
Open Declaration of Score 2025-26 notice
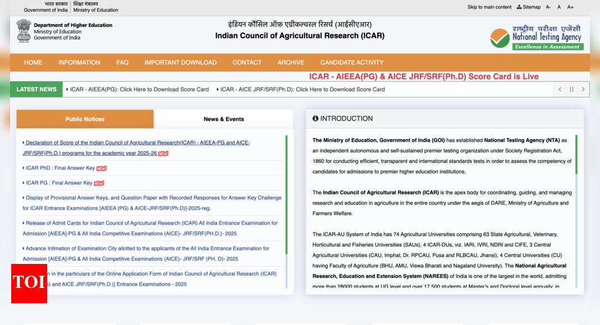coord(136,148)
